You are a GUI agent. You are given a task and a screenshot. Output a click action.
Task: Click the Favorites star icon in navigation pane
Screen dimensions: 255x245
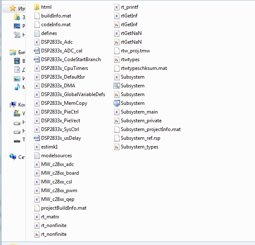click(x=13, y=8)
